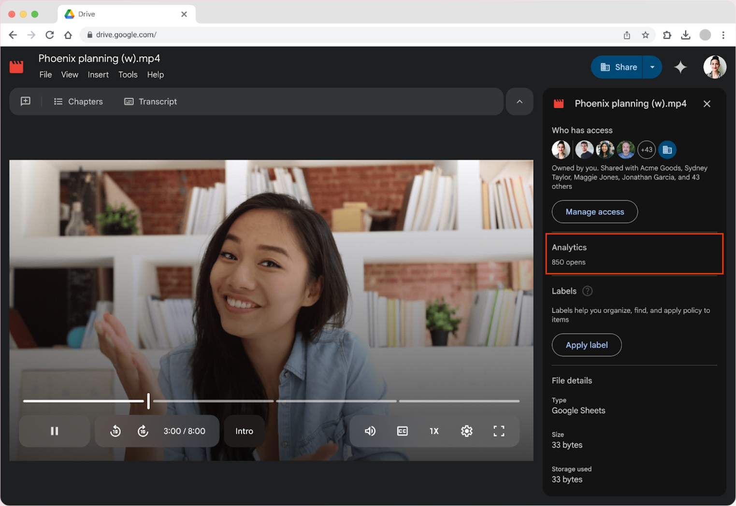The width and height of the screenshot is (736, 506).
Task: Mute the video volume
Action: pyautogui.click(x=369, y=431)
